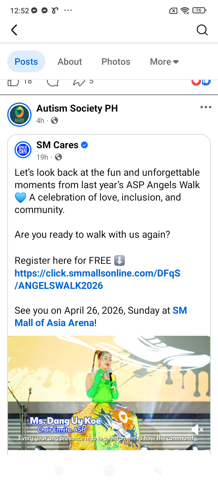218x484 pixels.
Task: Open the three-dot post options menu
Action: pyautogui.click(x=206, y=107)
